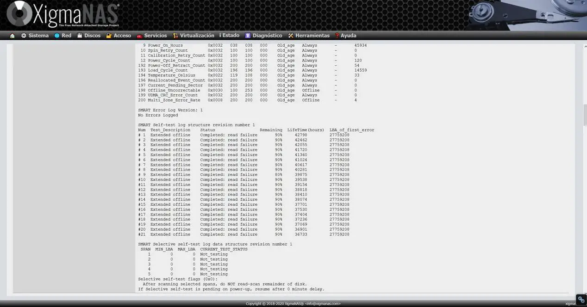Click the info@xigmanas.com email link
The width and height of the screenshot is (587, 307).
pos(322,304)
